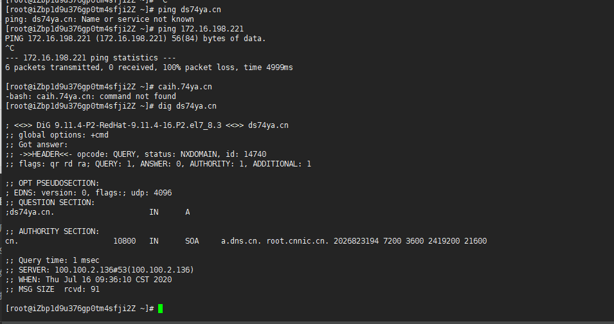Image resolution: width=614 pixels, height=324 pixels.
Task: Click the 'ping 172.16.198.221' command
Action: (201, 29)
